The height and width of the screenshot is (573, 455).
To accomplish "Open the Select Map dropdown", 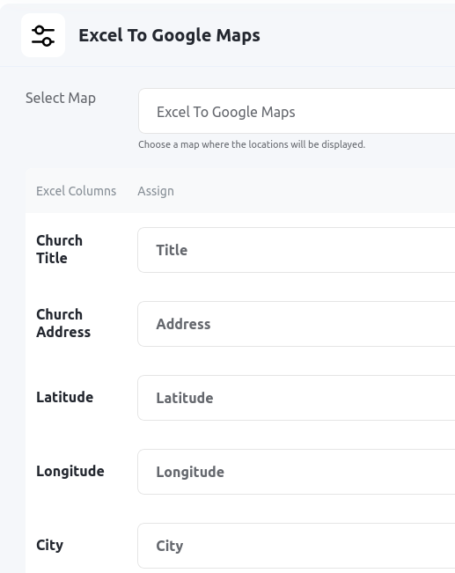I will click(x=297, y=111).
